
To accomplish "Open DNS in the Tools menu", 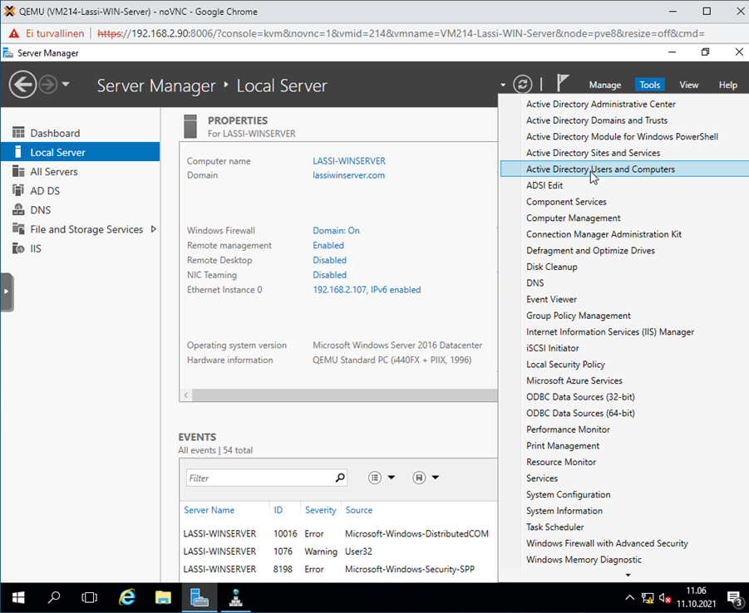I will (x=535, y=283).
